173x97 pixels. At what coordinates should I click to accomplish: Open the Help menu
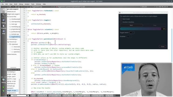click(44, 4)
